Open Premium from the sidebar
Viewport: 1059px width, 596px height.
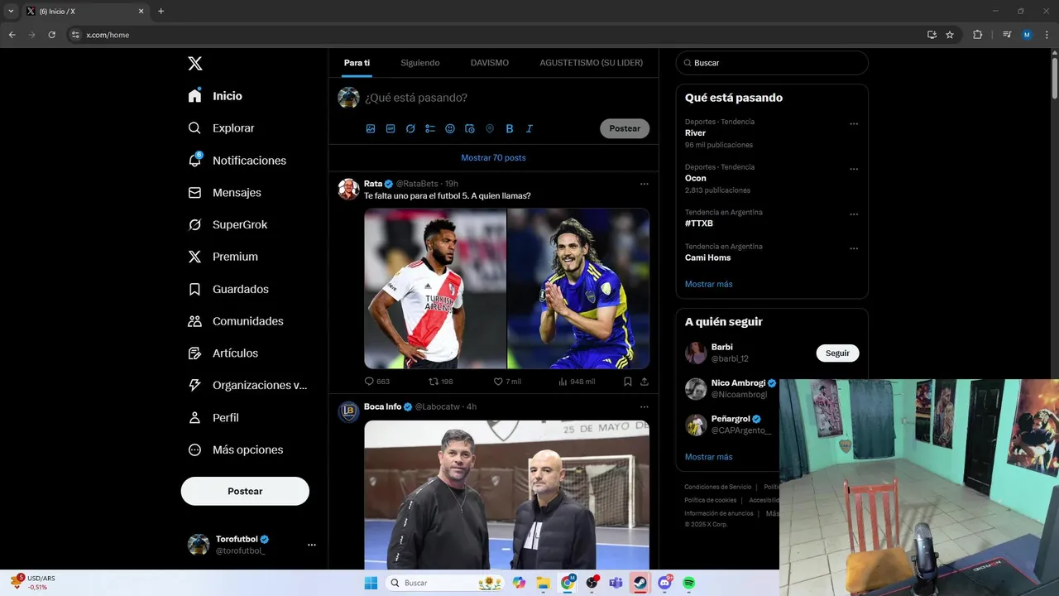coord(223,257)
